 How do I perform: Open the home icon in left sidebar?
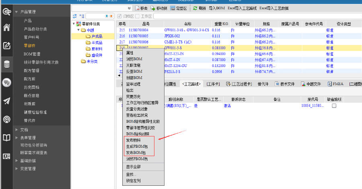(x=6, y=28)
